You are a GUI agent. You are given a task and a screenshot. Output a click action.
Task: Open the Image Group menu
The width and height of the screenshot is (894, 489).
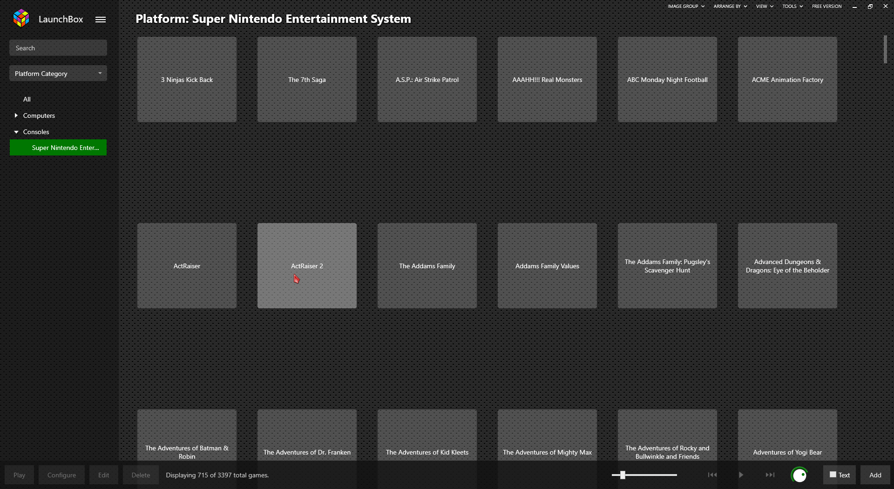686,7
